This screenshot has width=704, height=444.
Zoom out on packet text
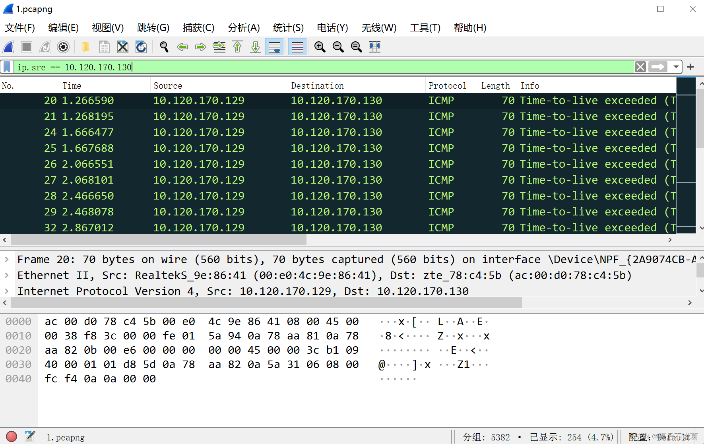tap(338, 47)
